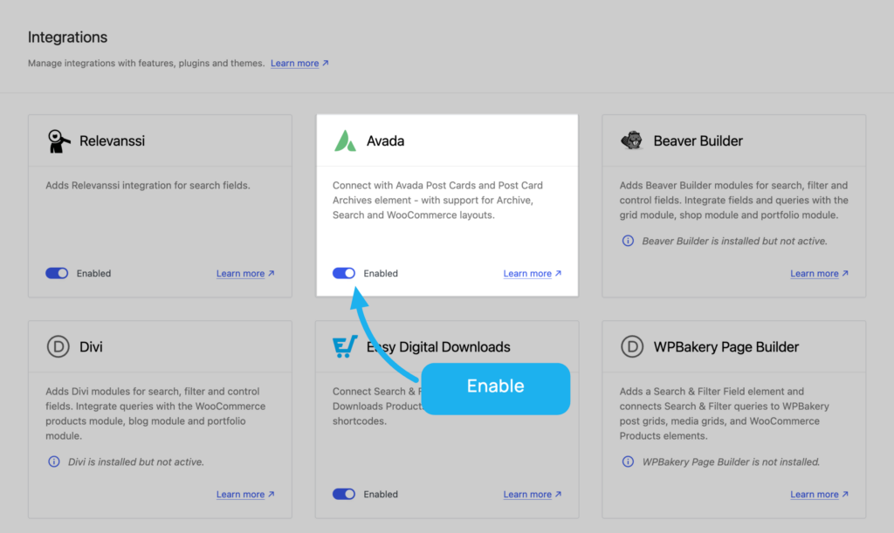
Task: Toggle the Avada Enabled switch
Action: pos(344,273)
